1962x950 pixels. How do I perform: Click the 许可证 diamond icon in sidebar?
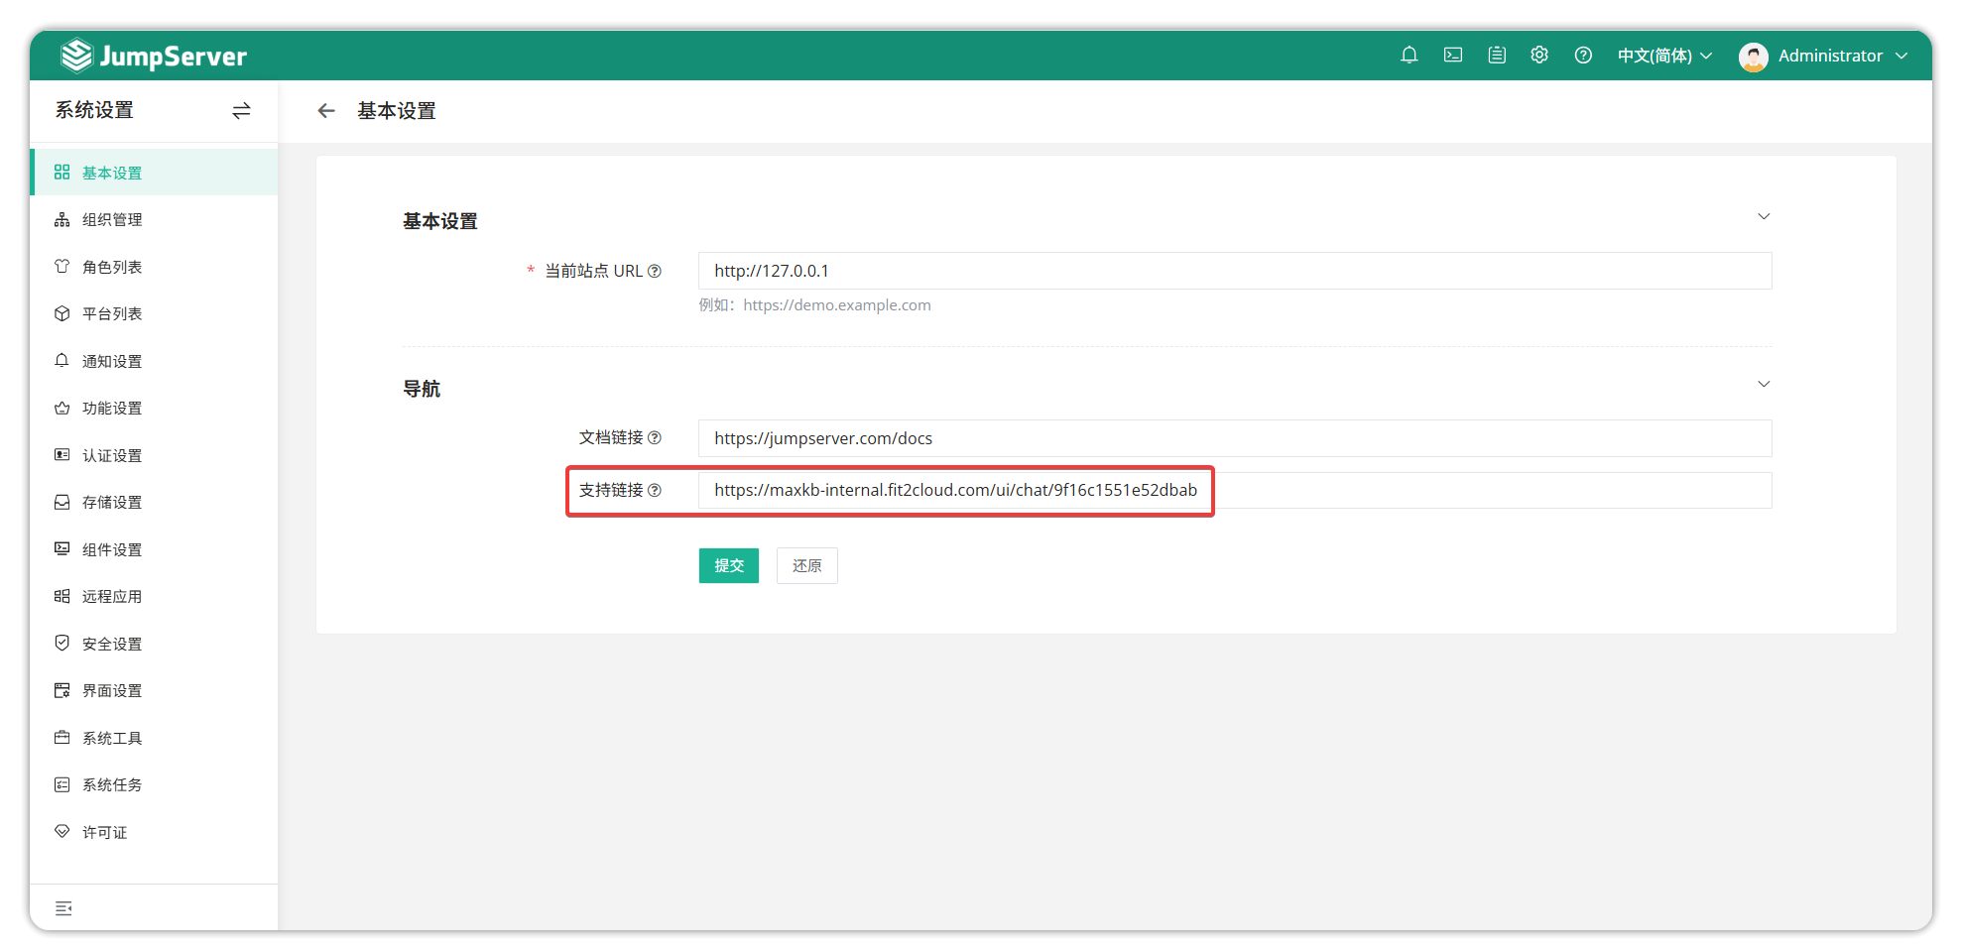[62, 832]
